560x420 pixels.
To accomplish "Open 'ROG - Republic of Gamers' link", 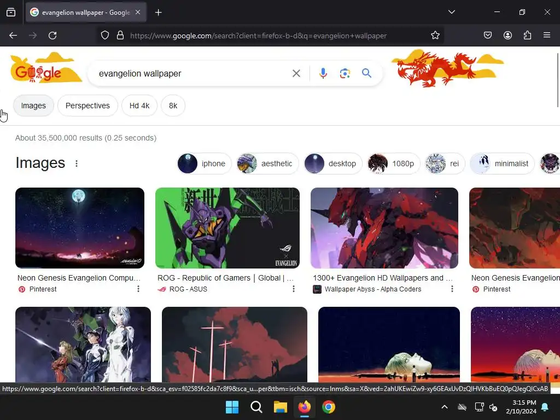I will pos(225,278).
